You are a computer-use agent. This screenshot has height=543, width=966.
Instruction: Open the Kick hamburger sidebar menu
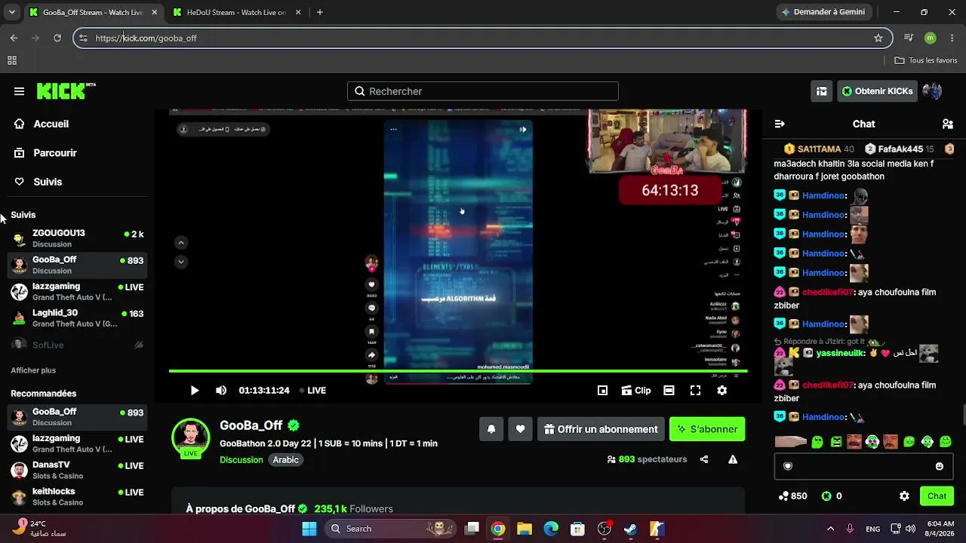(x=19, y=91)
